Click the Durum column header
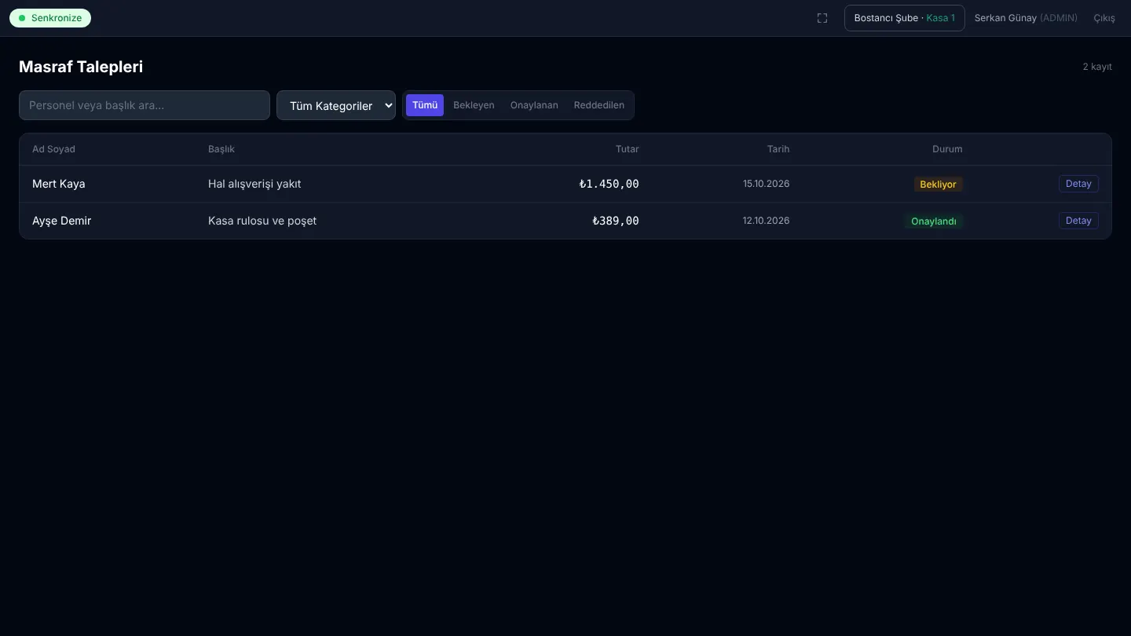 click(947, 149)
